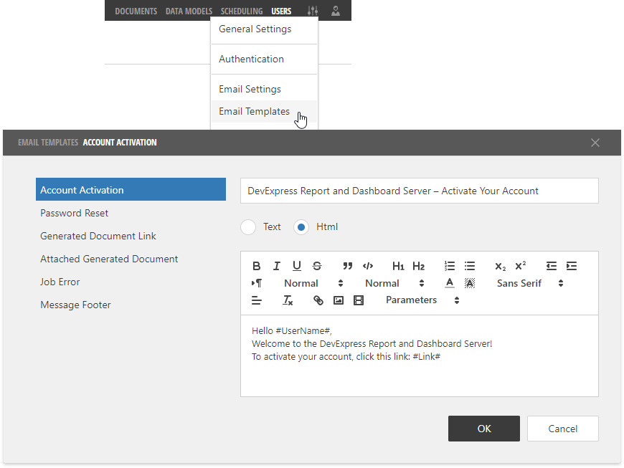Viewport: 624px width, 468px height.
Task: Open the font color picker
Action: [x=450, y=283]
